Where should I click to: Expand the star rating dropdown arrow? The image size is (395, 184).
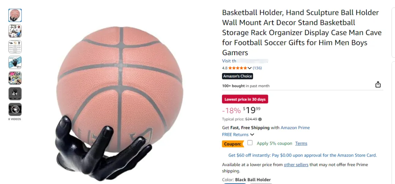tap(250, 68)
